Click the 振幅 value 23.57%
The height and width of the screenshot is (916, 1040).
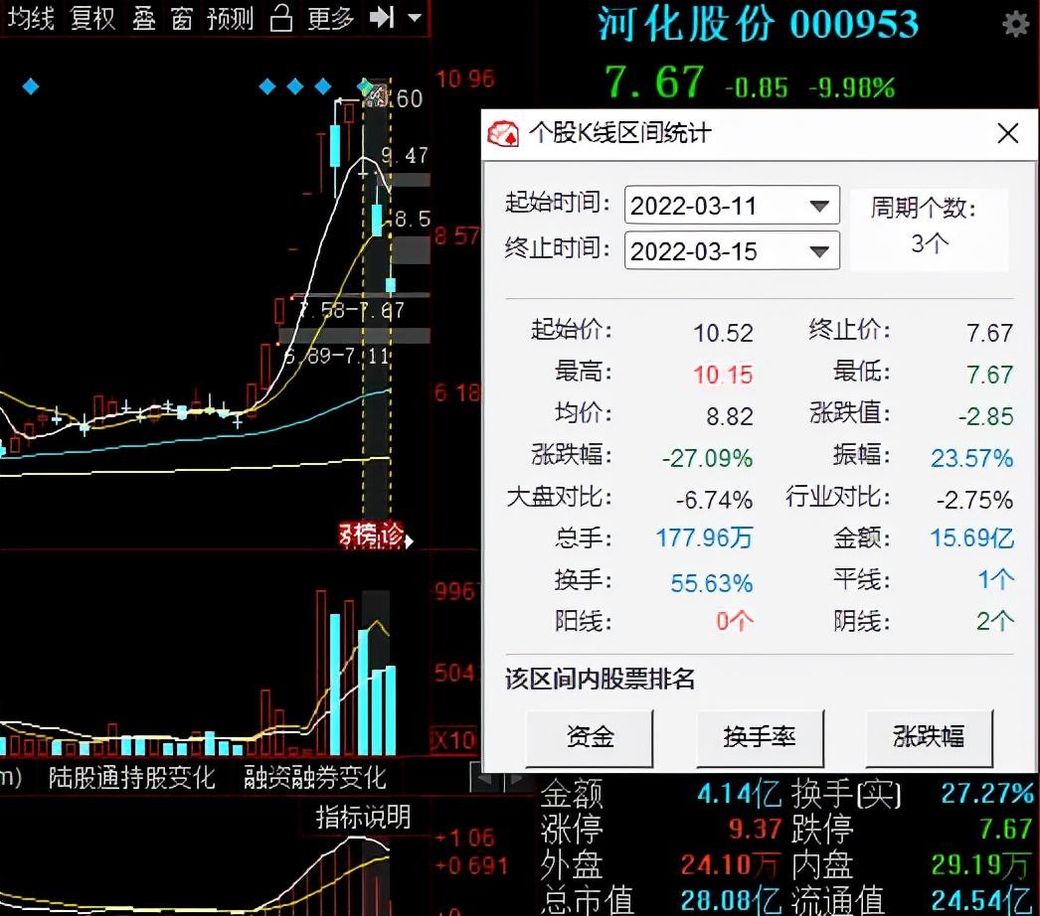coord(971,458)
